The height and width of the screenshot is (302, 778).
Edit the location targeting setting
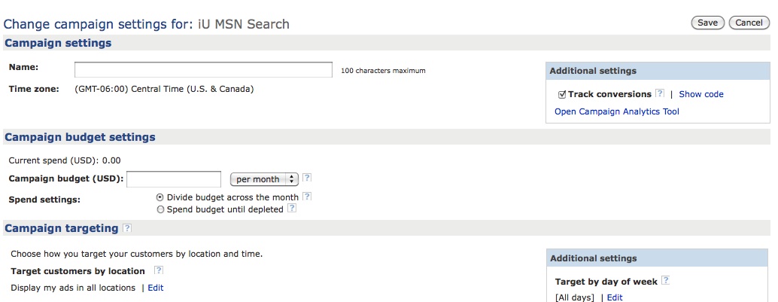155,288
